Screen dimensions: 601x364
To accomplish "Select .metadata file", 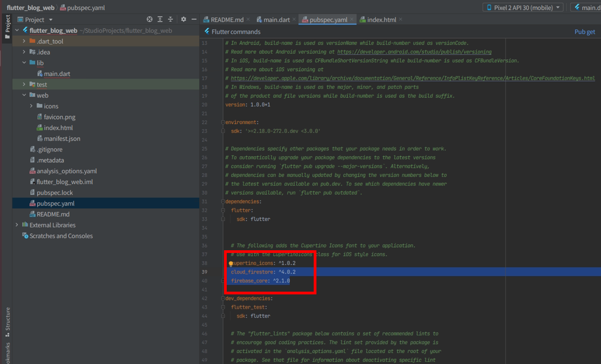I will click(50, 160).
